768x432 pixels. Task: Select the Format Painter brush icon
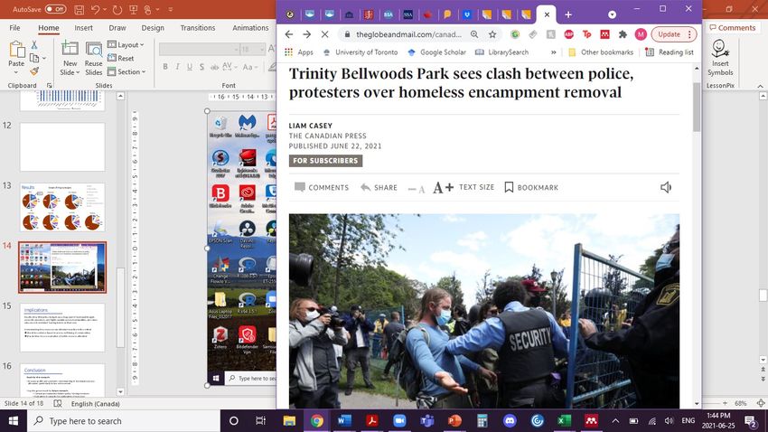click(34, 71)
